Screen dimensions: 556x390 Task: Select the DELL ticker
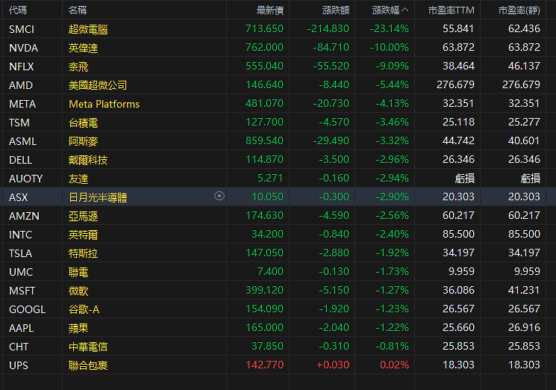tap(21, 160)
